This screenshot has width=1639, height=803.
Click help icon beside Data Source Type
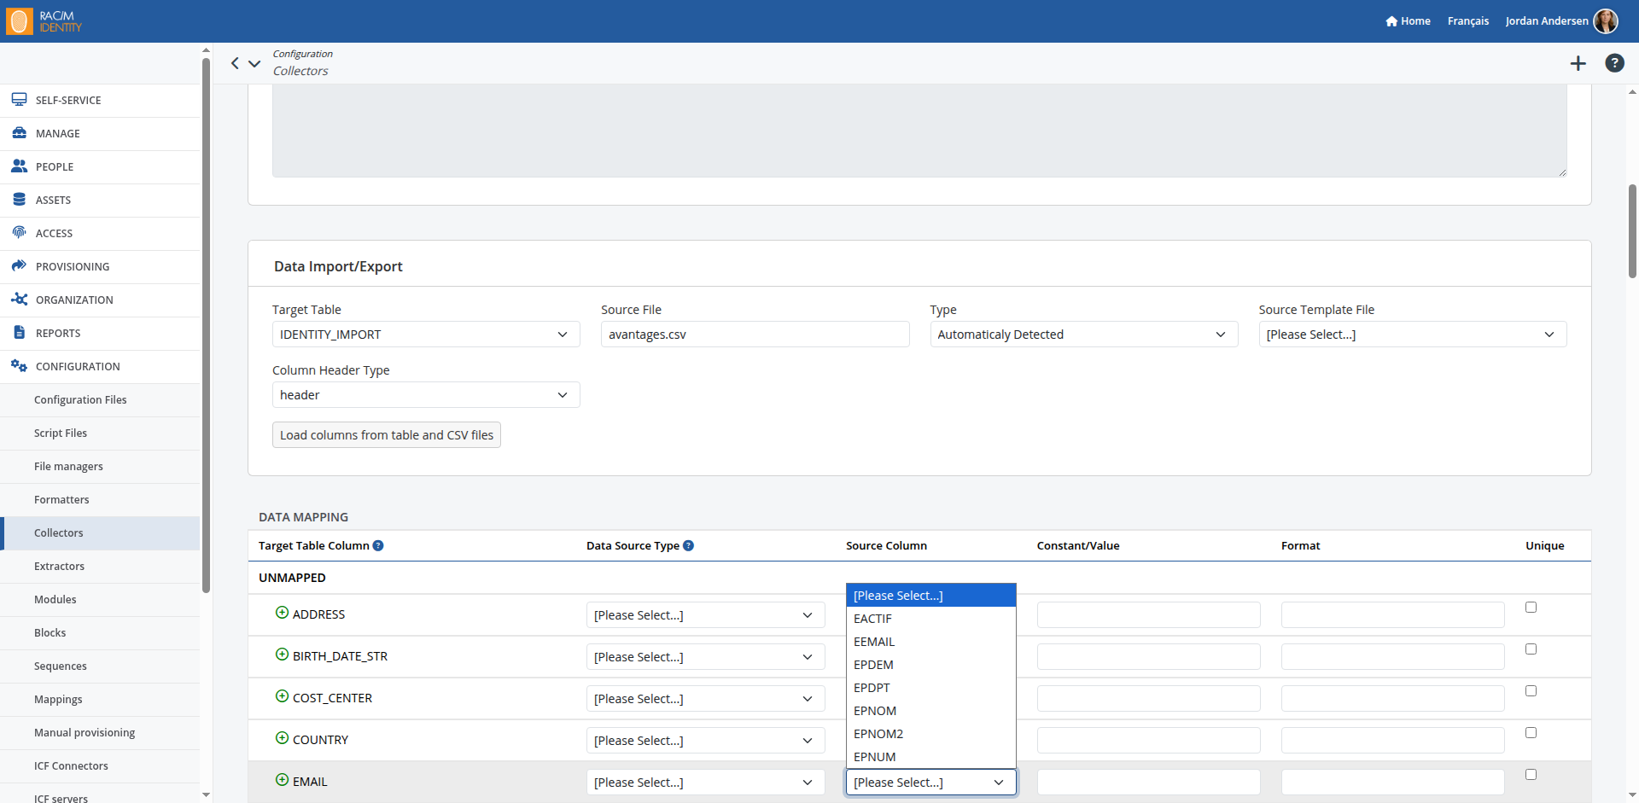click(688, 546)
